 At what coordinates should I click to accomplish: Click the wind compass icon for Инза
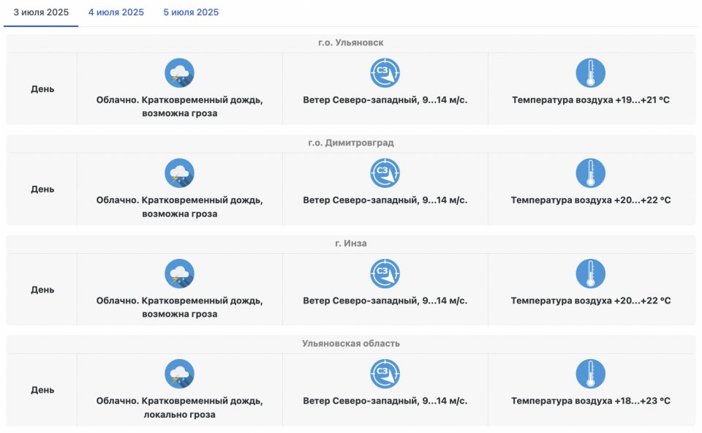(385, 274)
